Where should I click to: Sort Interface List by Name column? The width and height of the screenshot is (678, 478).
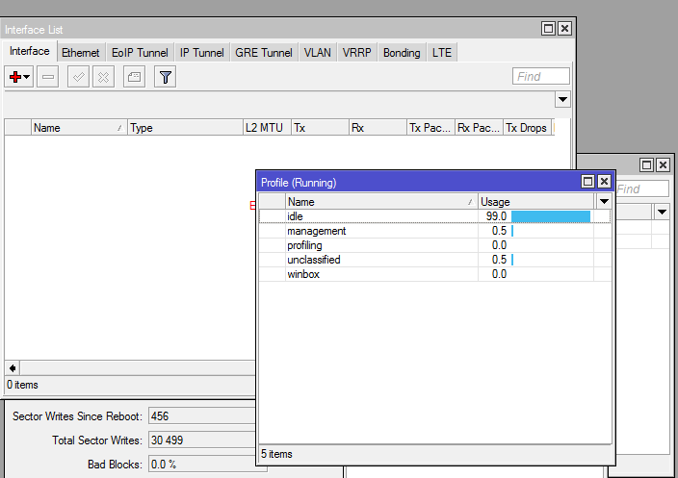79,128
